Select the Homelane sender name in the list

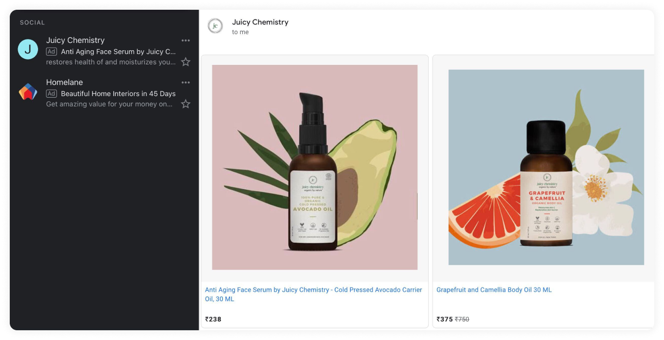point(64,82)
